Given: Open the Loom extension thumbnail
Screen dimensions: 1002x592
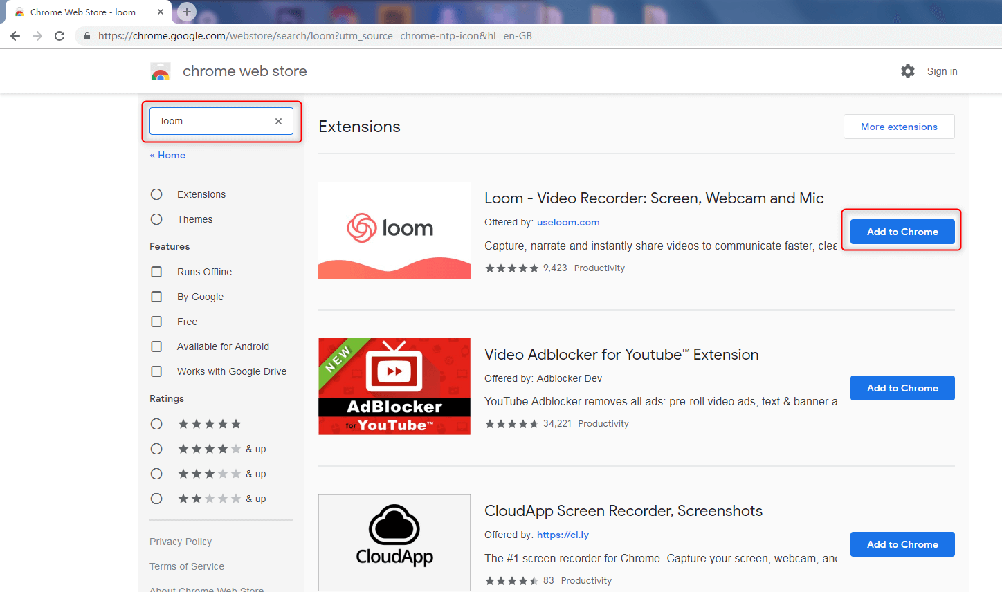Looking at the screenshot, I should 394,230.
